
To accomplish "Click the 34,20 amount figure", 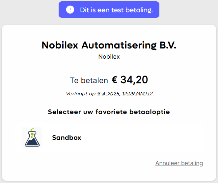I will point(134,80).
